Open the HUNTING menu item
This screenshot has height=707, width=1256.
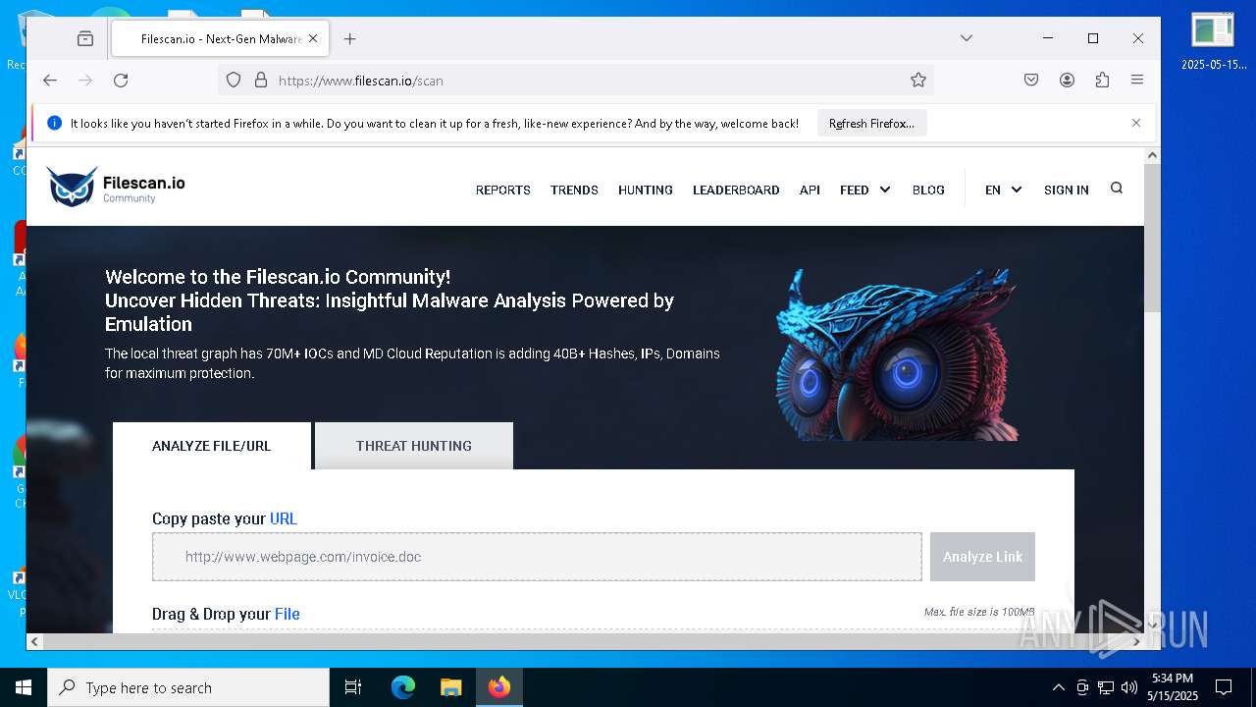646,190
